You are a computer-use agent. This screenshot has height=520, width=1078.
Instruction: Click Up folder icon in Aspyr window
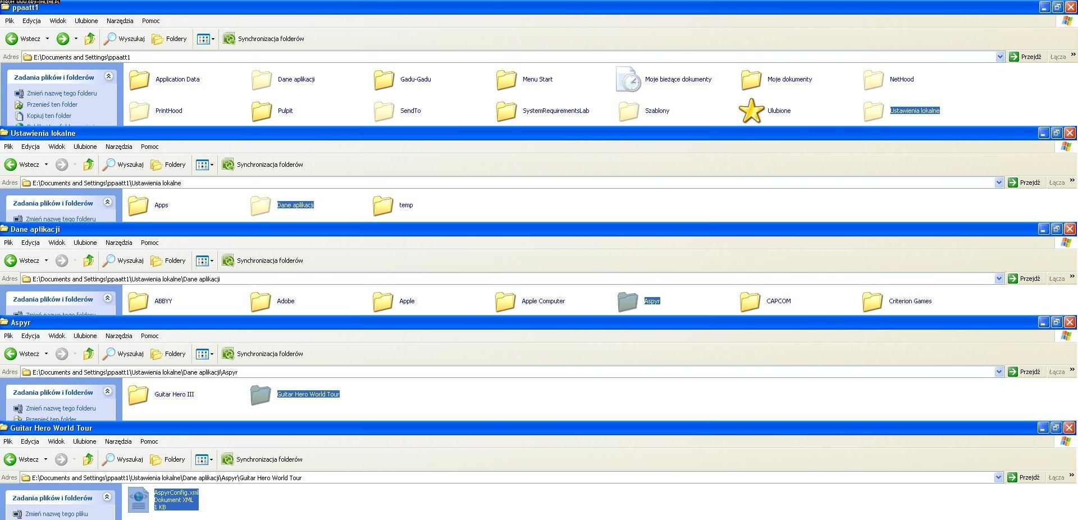[x=89, y=354]
